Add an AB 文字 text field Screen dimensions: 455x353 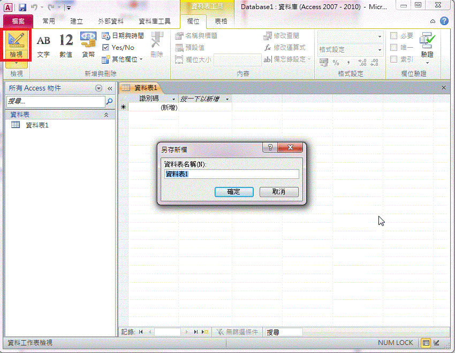pos(43,45)
